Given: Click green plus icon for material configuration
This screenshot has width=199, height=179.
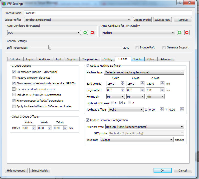Looking at the screenshot, I should coord(85,33).
